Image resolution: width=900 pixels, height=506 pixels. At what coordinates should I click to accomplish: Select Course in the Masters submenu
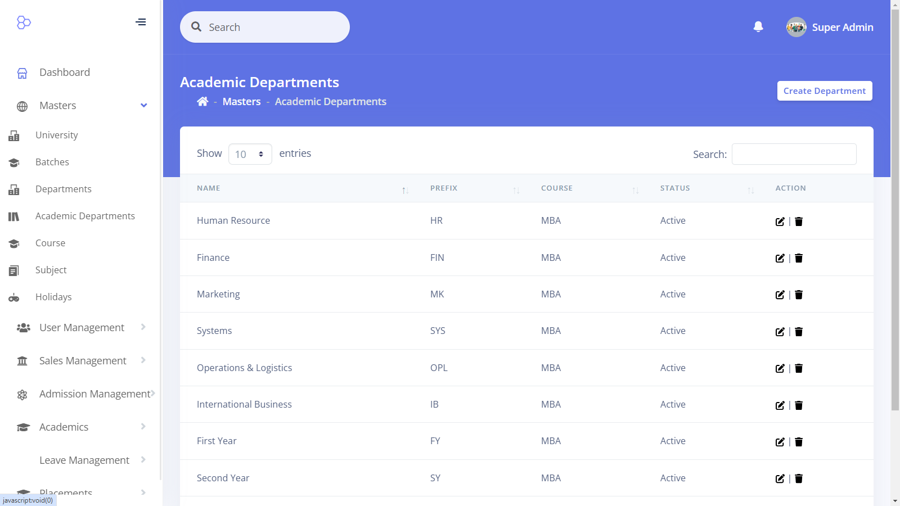click(x=50, y=243)
